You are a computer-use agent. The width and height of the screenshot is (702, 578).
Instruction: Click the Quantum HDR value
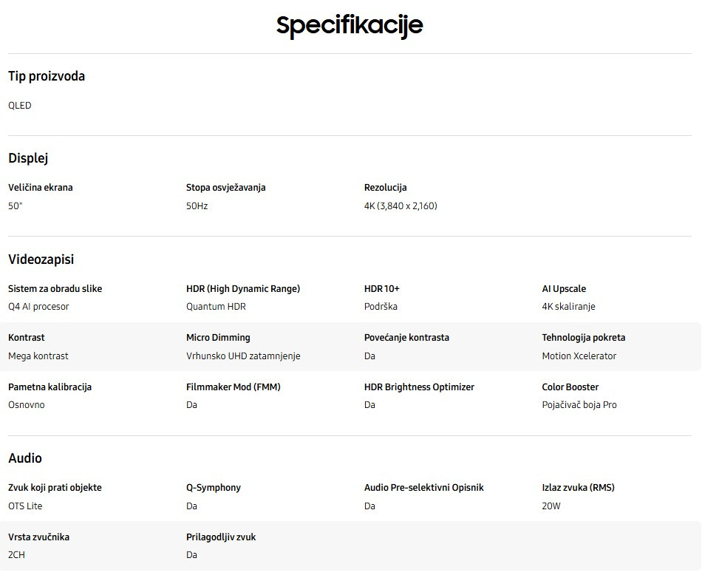[216, 307]
